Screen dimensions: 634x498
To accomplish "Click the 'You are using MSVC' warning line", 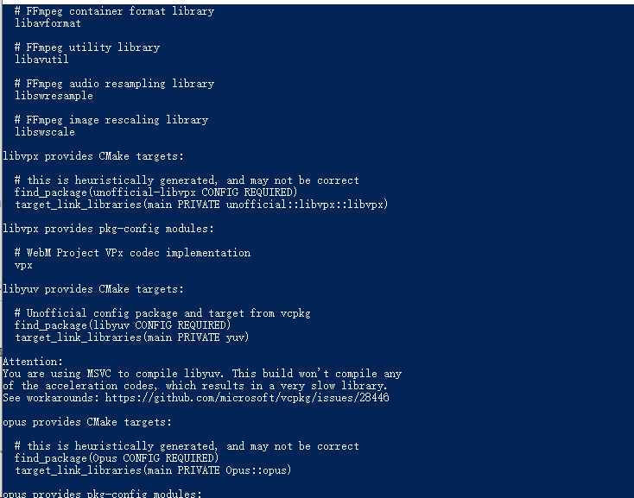I will (202, 374).
